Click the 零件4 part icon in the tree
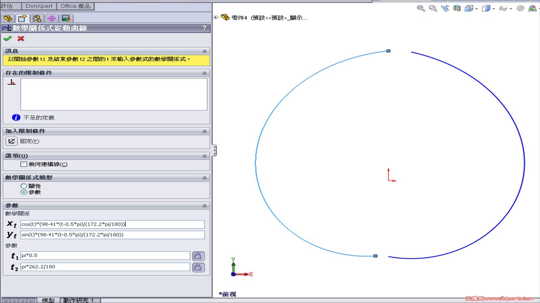Screen dimensions: 540x303 pyautogui.click(x=225, y=17)
